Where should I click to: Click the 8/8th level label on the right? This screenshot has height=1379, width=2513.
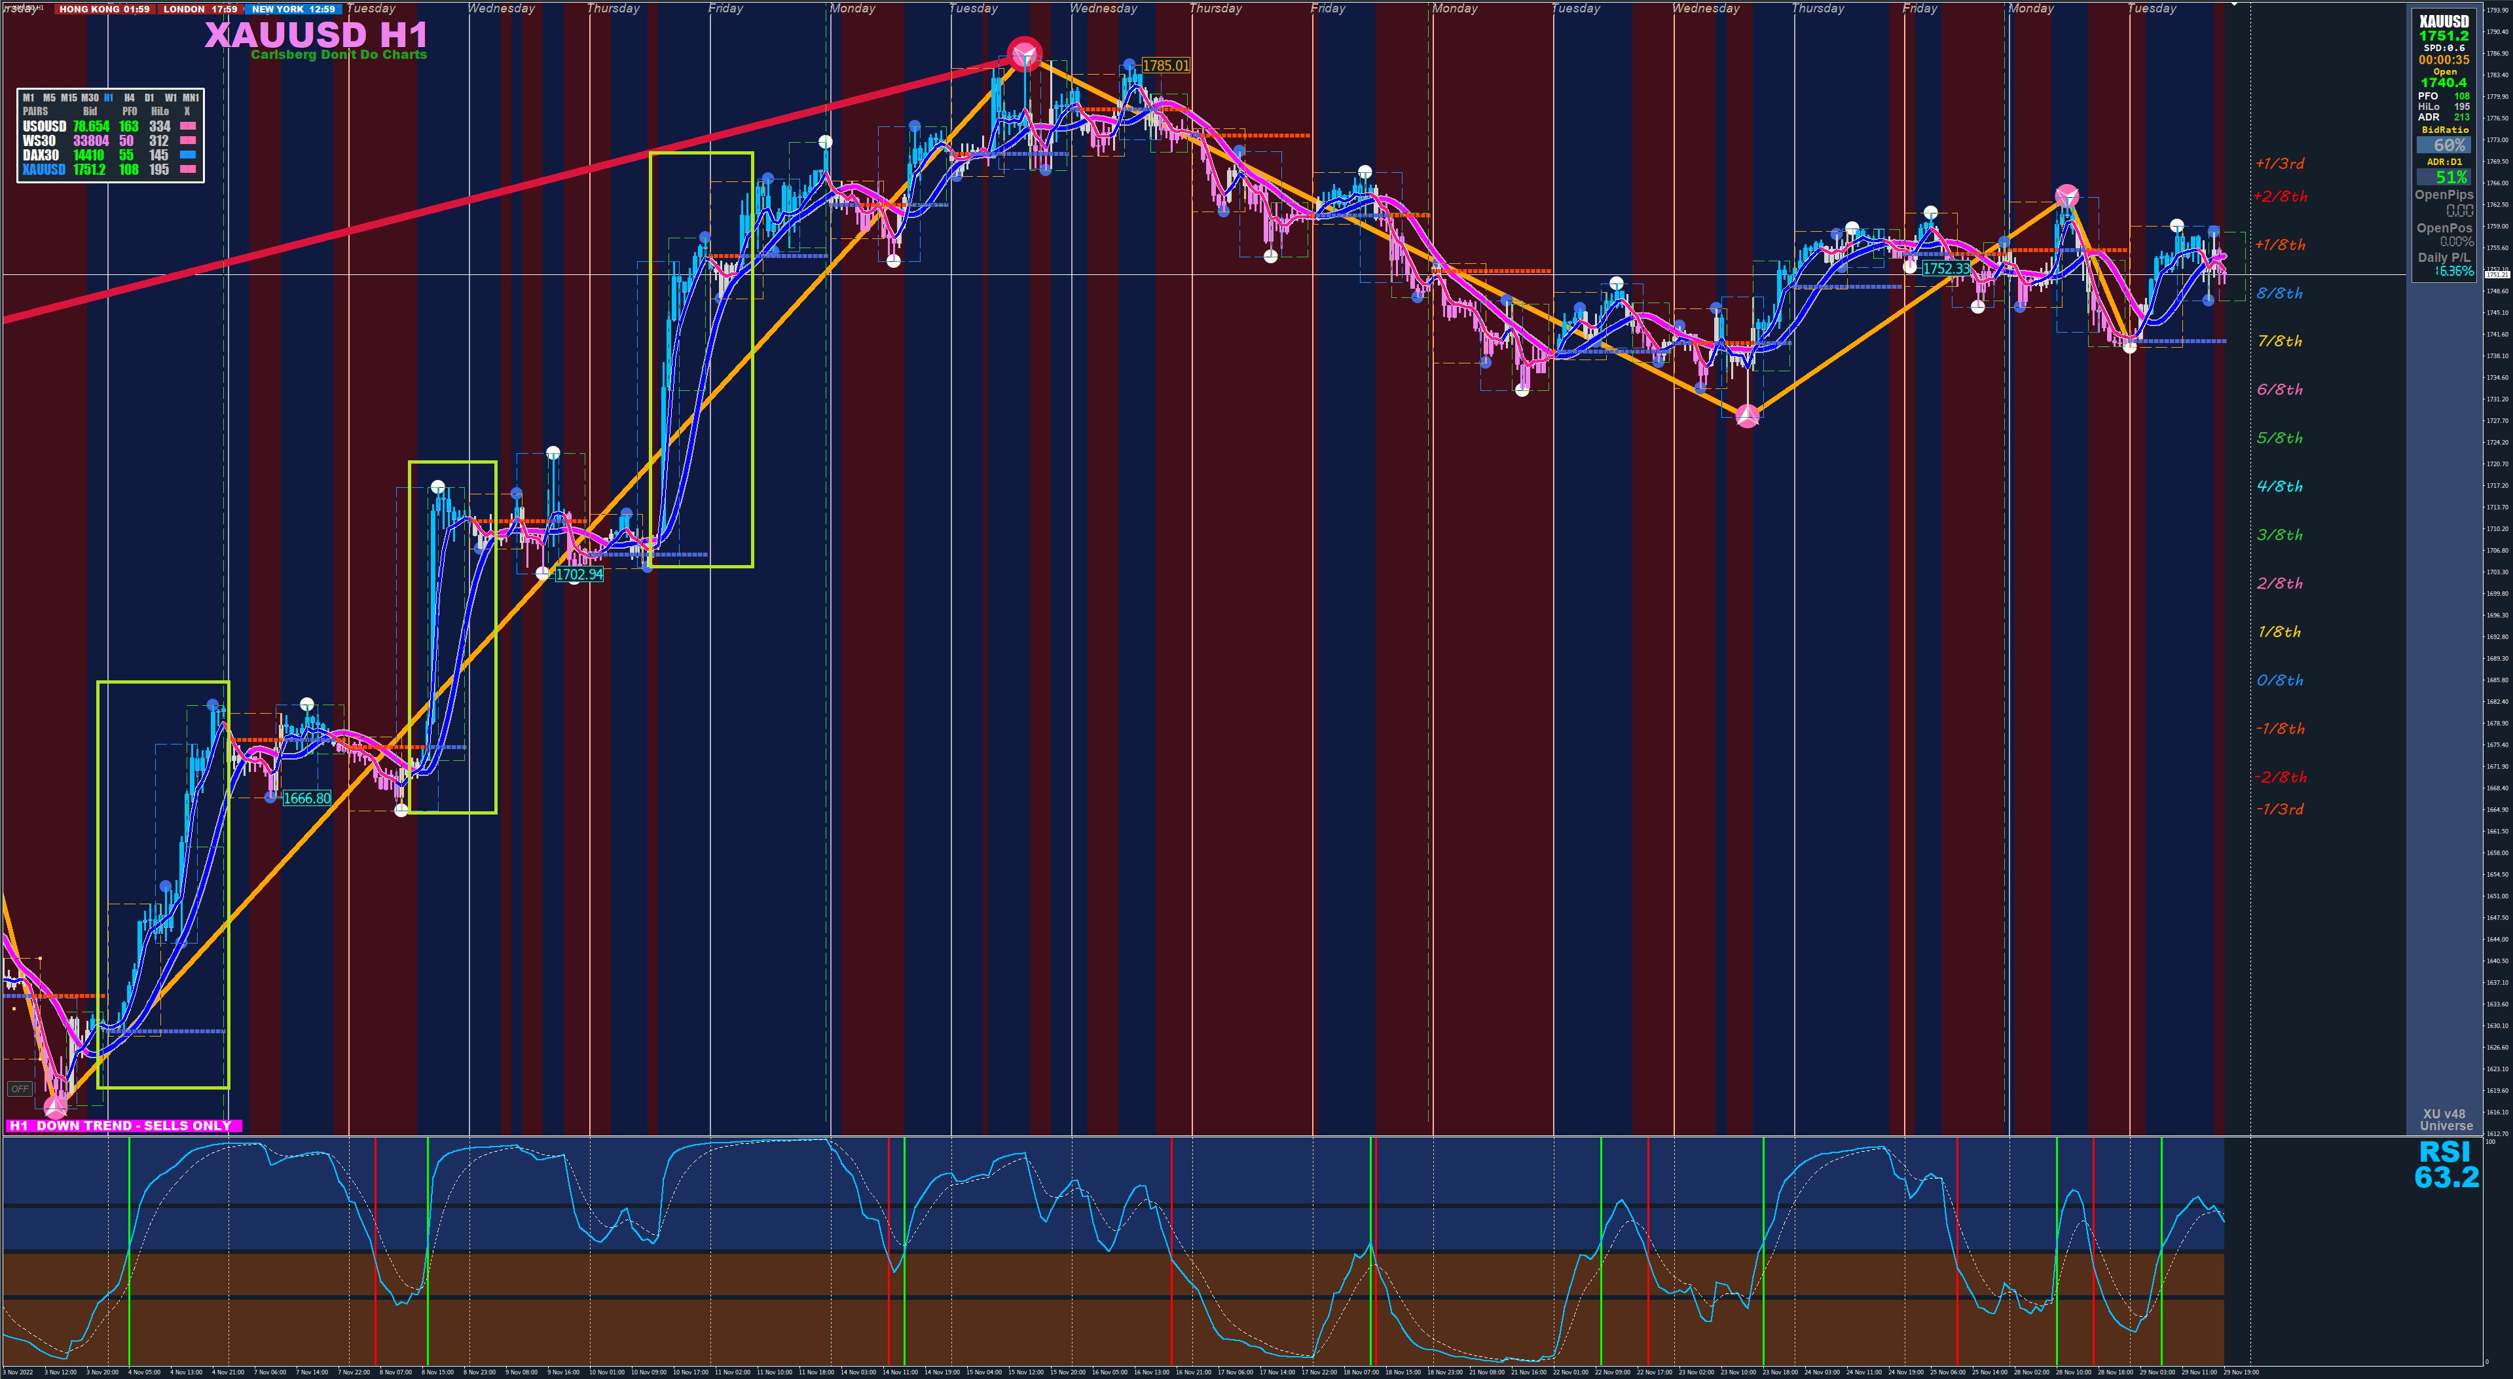[2279, 293]
